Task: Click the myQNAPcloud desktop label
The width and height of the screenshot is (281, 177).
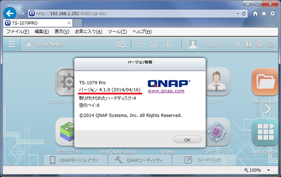Action: [118, 152]
